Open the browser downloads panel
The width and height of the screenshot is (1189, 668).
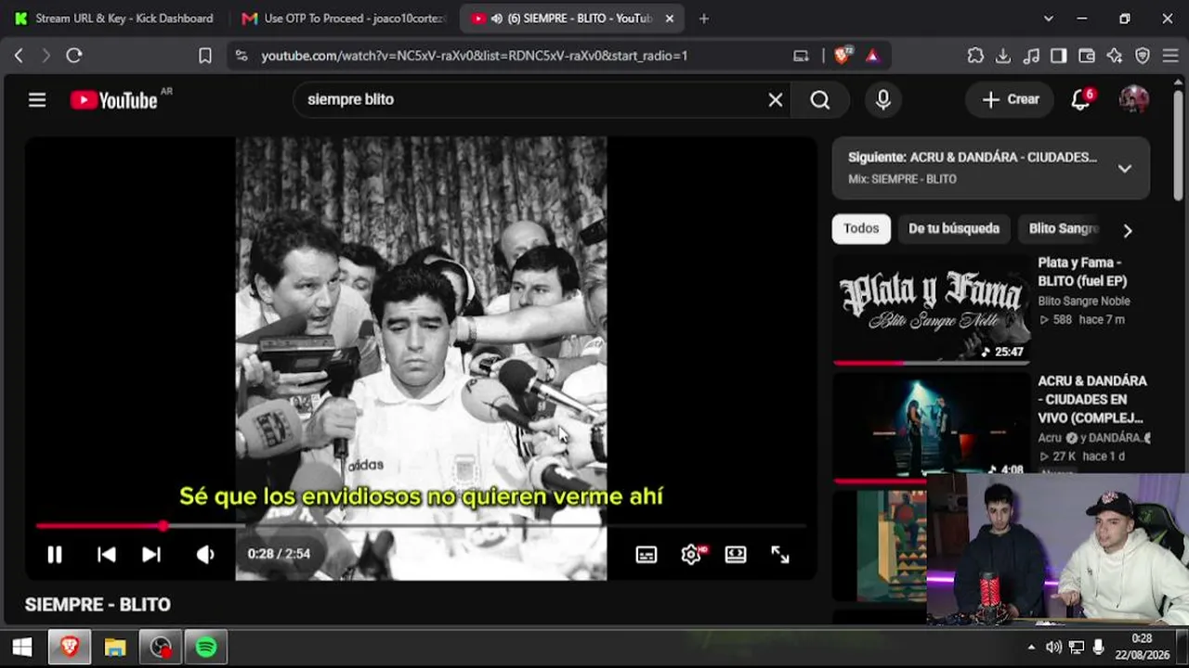pos(1003,56)
